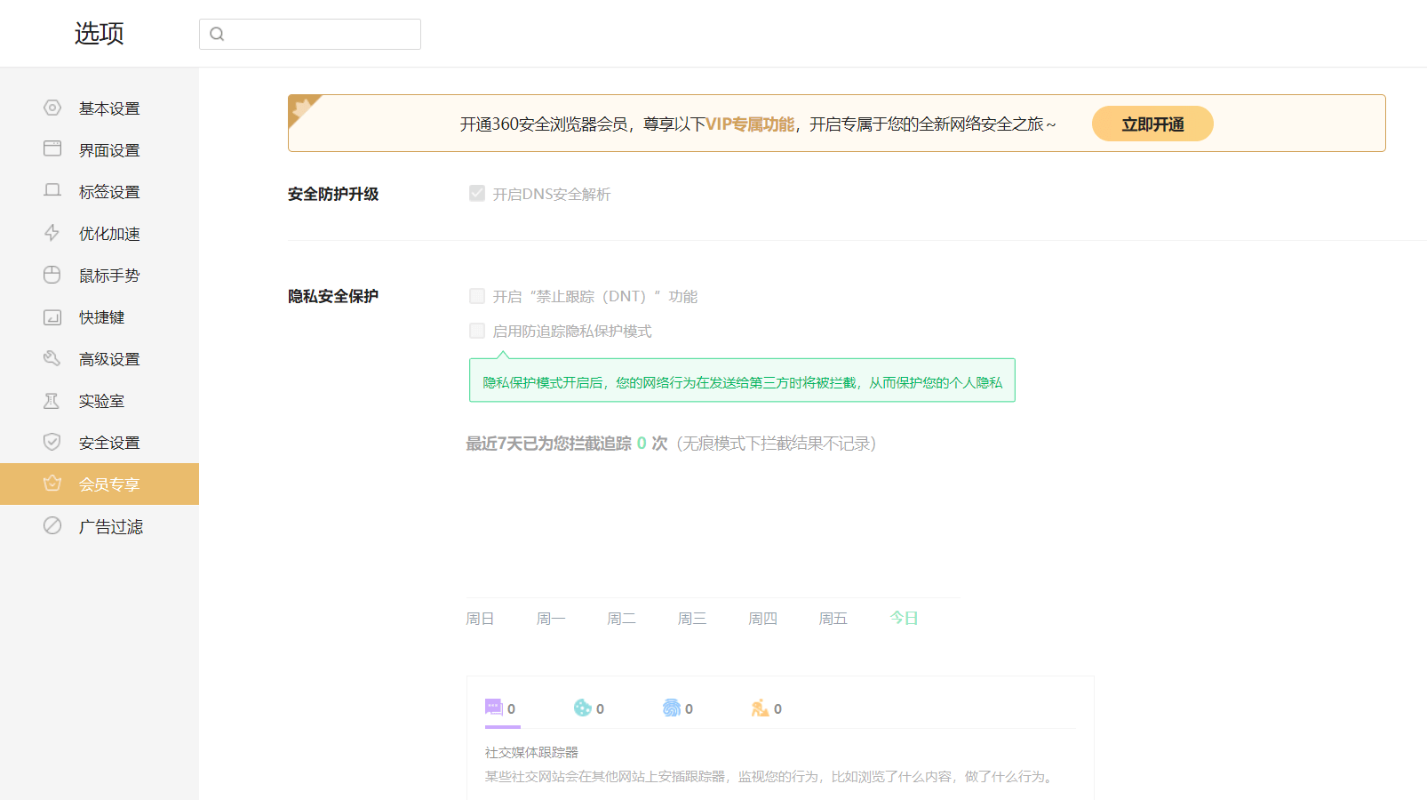
Task: Select the cookie tracker icon tab
Action: (583, 708)
